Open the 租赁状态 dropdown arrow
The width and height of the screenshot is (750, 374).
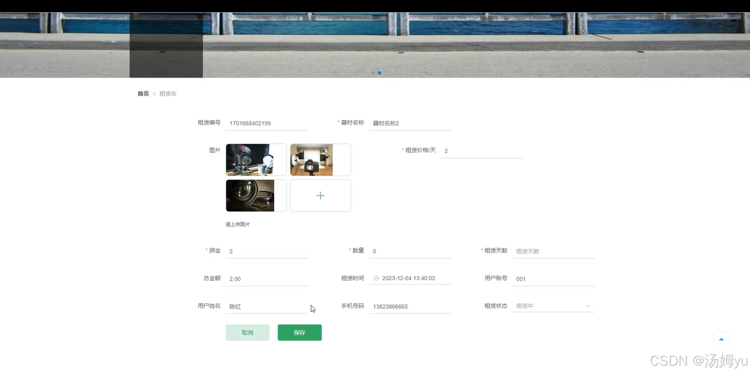click(x=588, y=306)
